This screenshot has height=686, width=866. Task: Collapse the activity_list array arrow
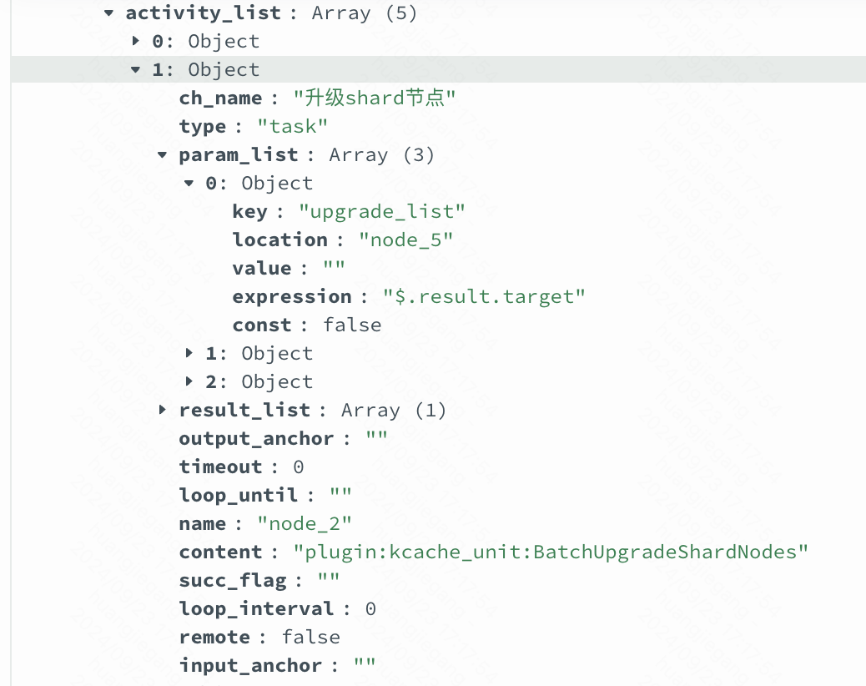(108, 13)
